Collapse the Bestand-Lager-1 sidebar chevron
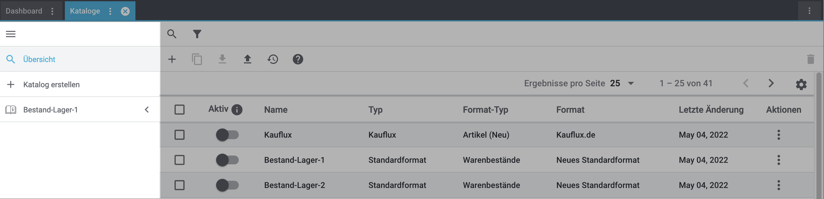Viewport: 824px width, 199px height. [147, 110]
